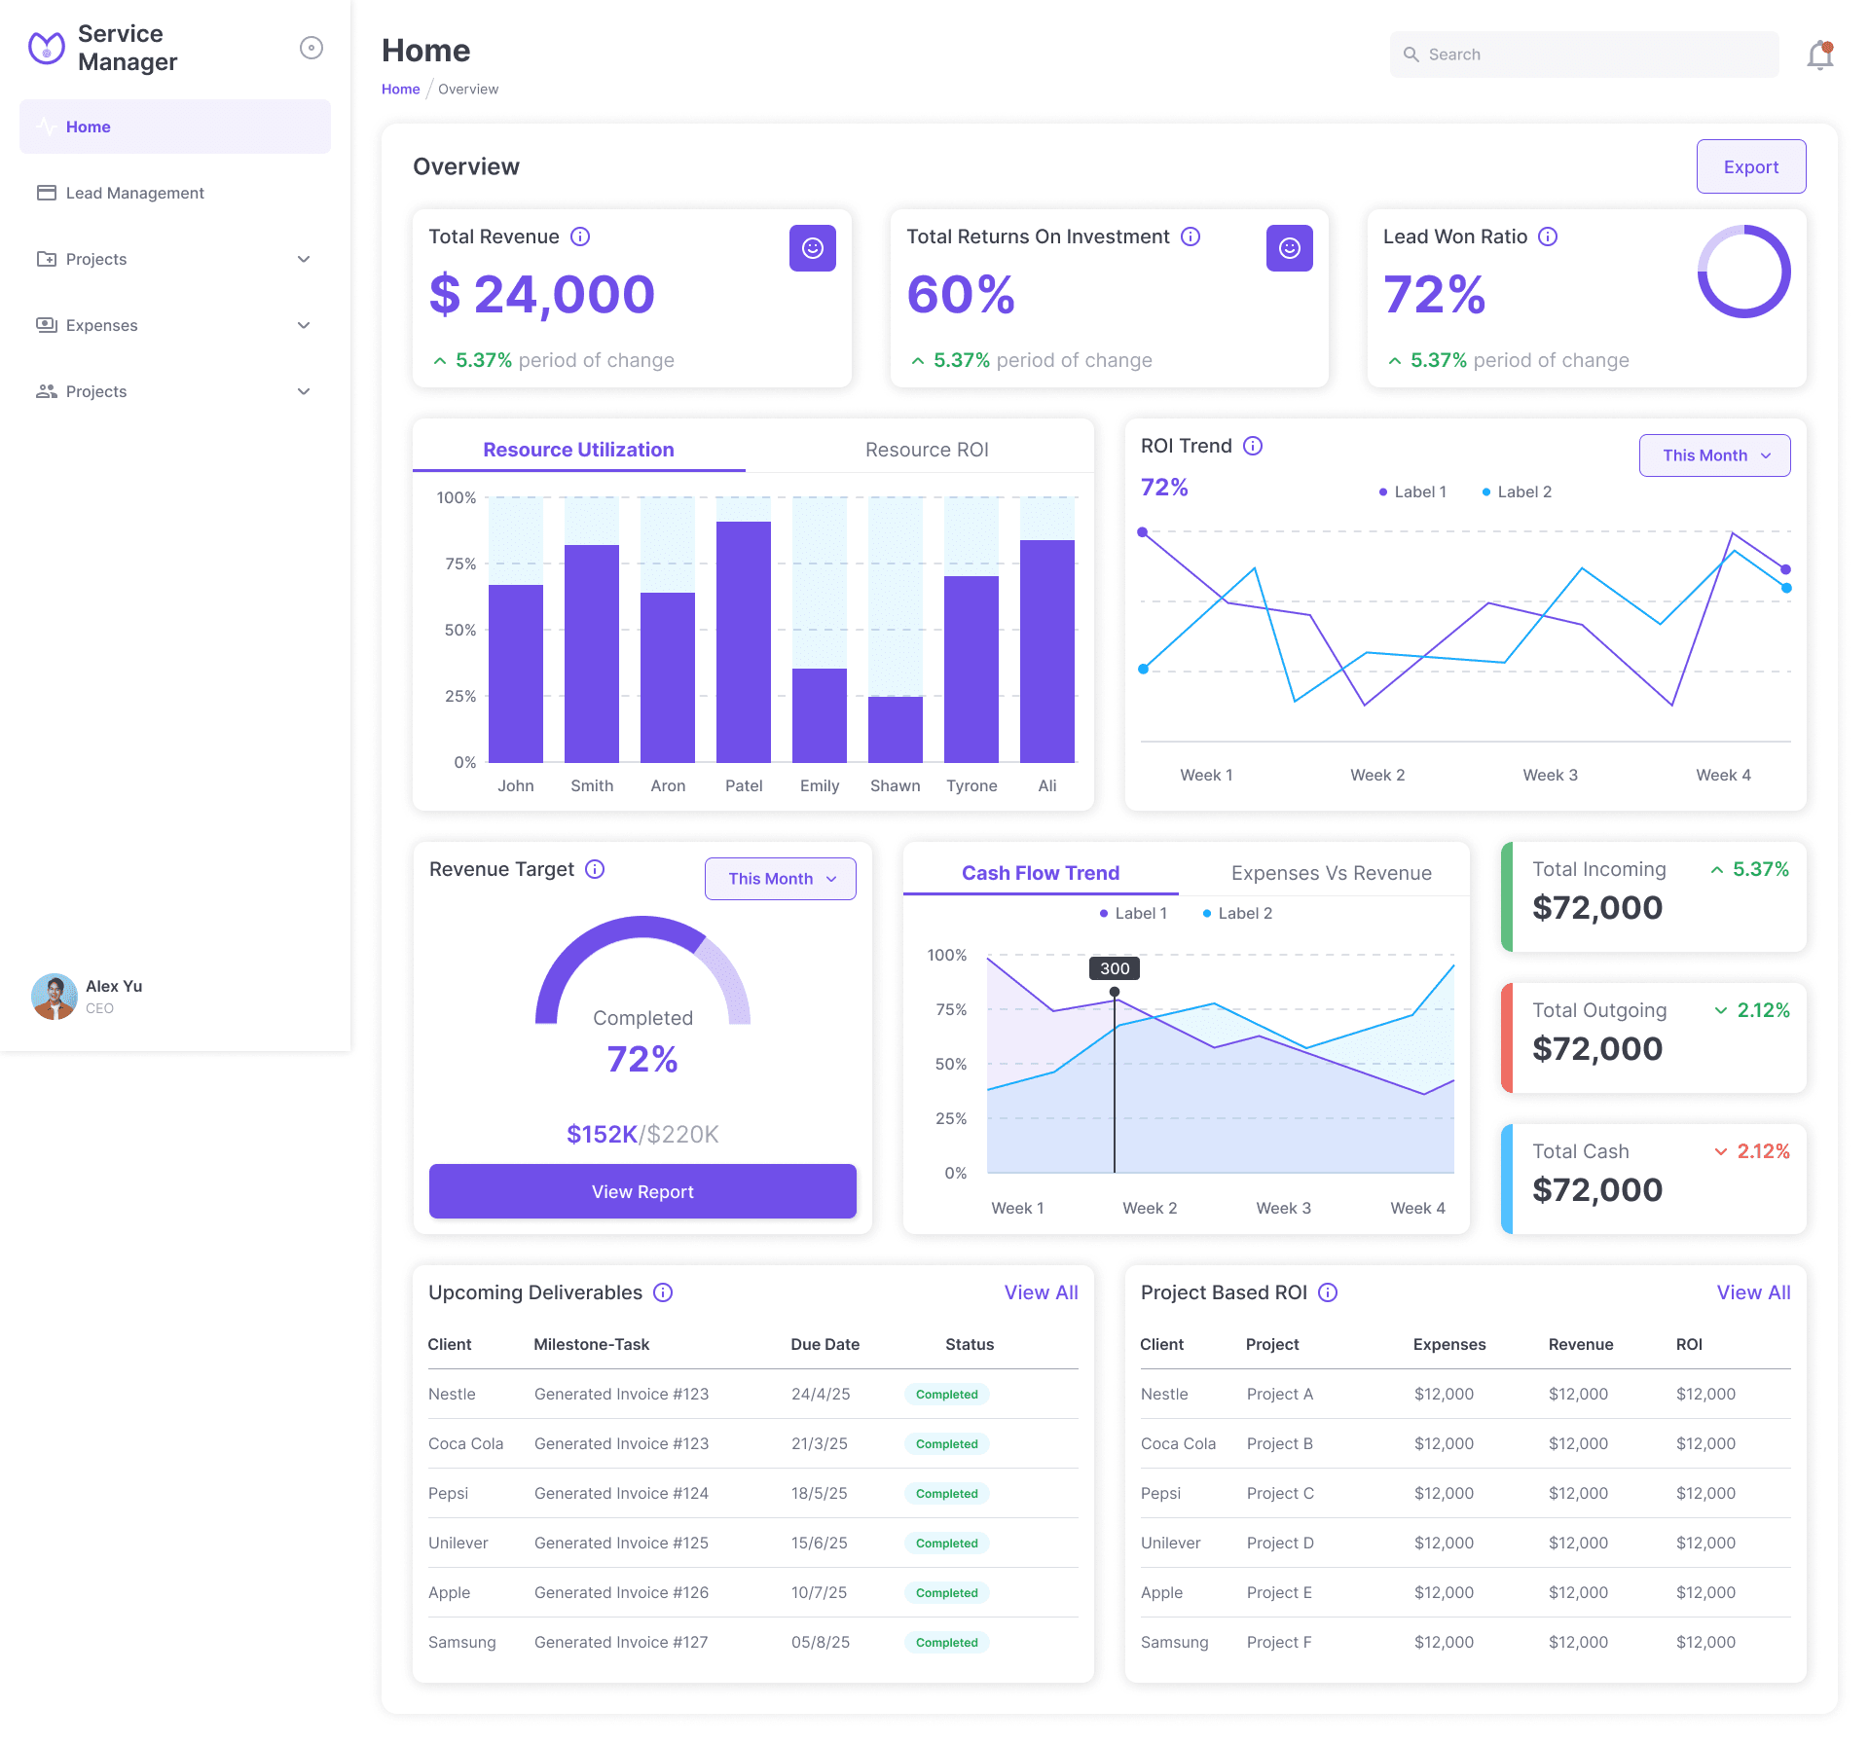Click the info icon beside Project Based ROI
This screenshot has height=1745, width=1869.
(x=1328, y=1292)
